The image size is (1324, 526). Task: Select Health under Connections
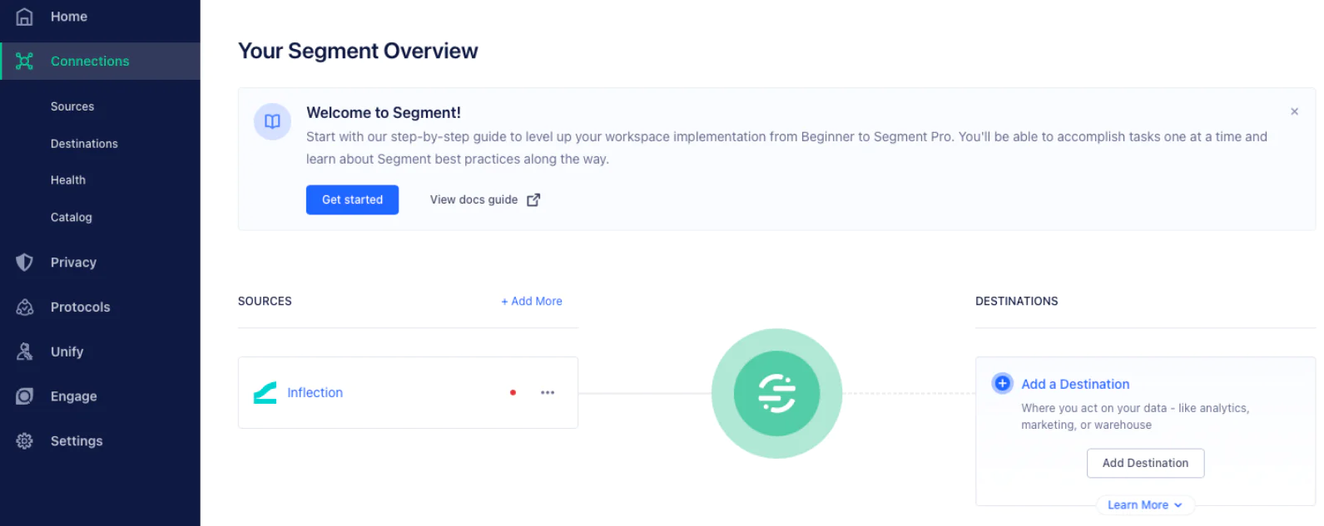click(68, 180)
